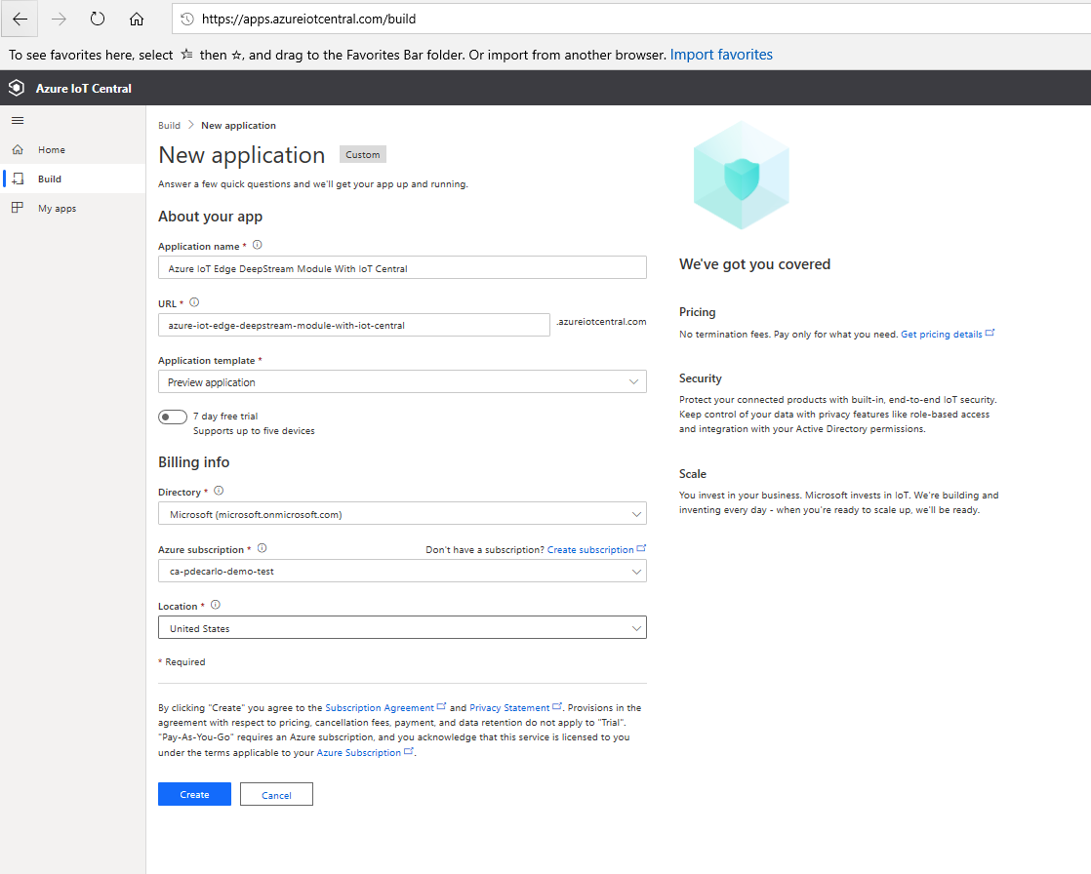Viewport: 1091px width, 874px height.
Task: Open the Application template dropdown
Action: (x=402, y=381)
